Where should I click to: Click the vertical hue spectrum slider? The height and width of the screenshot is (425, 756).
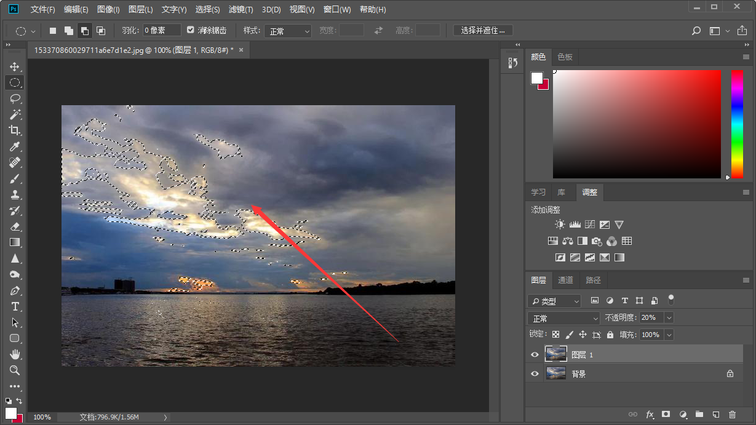pyautogui.click(x=736, y=123)
